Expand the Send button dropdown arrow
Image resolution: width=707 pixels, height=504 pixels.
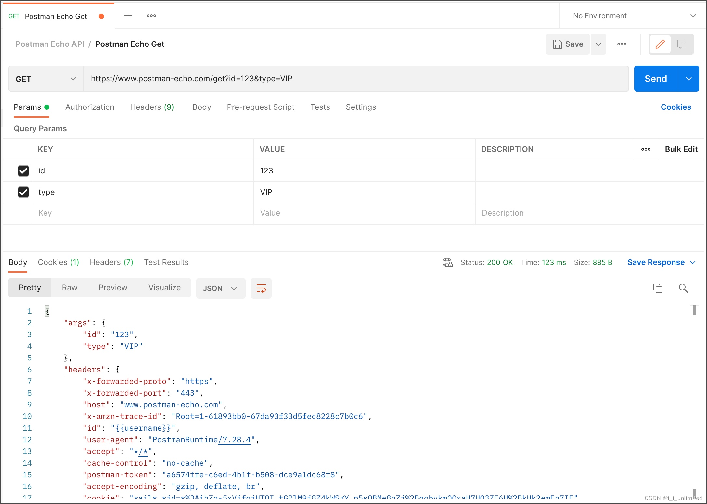point(688,78)
